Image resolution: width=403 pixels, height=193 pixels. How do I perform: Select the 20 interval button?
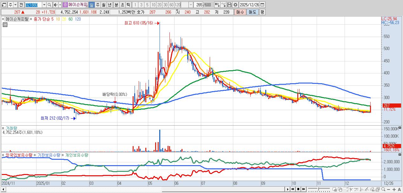point(159,5)
